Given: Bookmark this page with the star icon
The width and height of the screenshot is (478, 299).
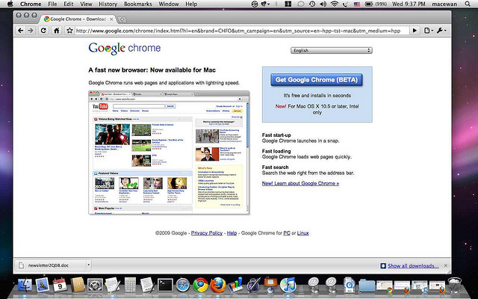Looking at the screenshot, I should tap(69, 31).
